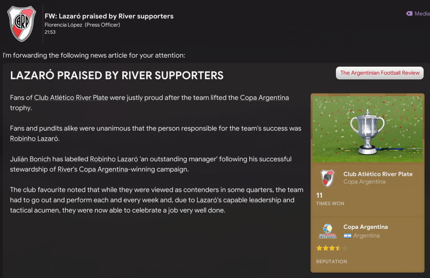Click sender name Florencia López

tap(63, 25)
